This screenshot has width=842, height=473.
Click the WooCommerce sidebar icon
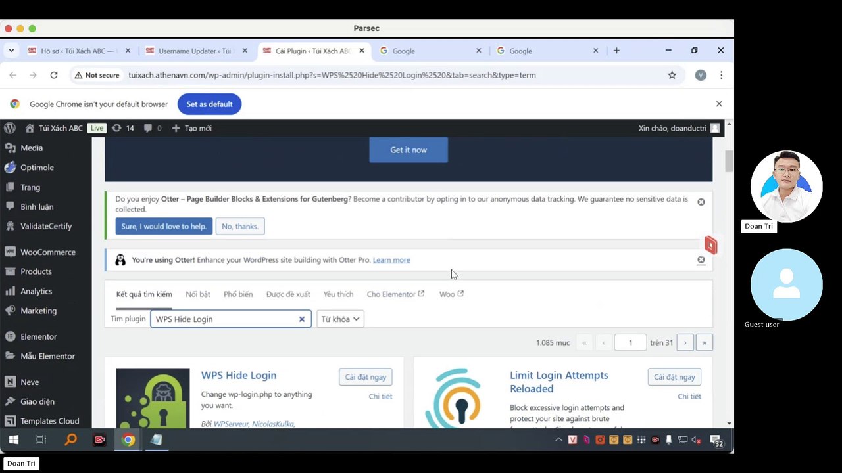tap(10, 252)
